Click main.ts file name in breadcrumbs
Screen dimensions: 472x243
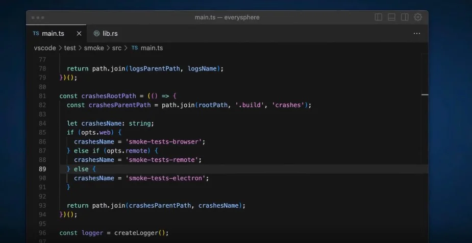pyautogui.click(x=152, y=48)
